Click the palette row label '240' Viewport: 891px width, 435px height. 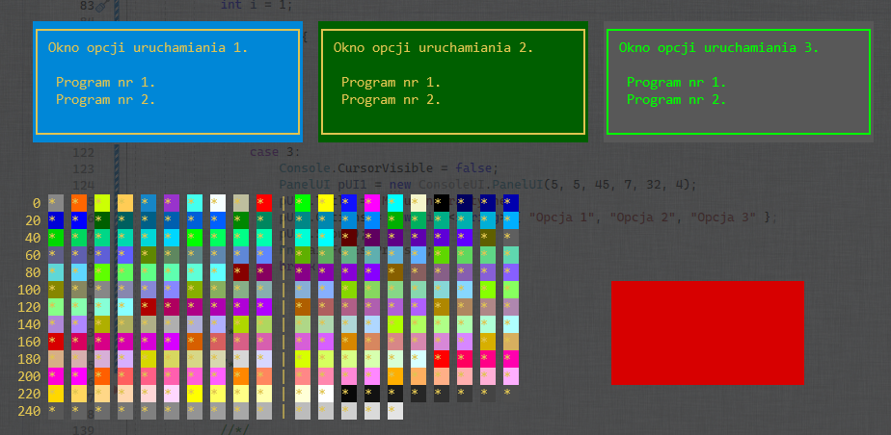pos(29,411)
